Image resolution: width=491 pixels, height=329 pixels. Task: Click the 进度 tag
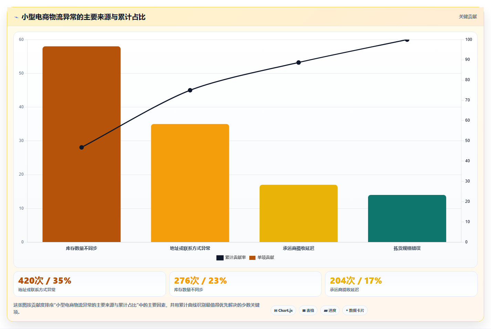(330, 310)
